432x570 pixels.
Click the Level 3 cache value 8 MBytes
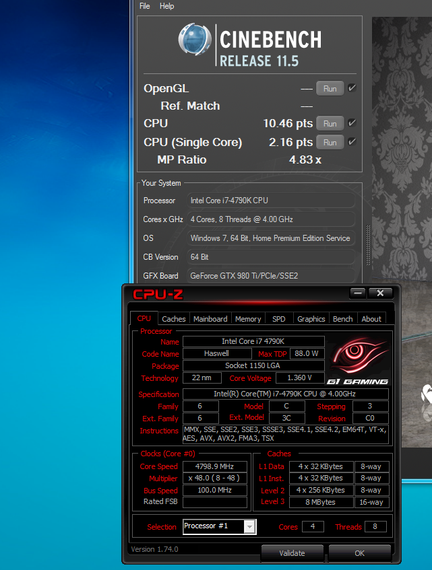click(x=321, y=502)
